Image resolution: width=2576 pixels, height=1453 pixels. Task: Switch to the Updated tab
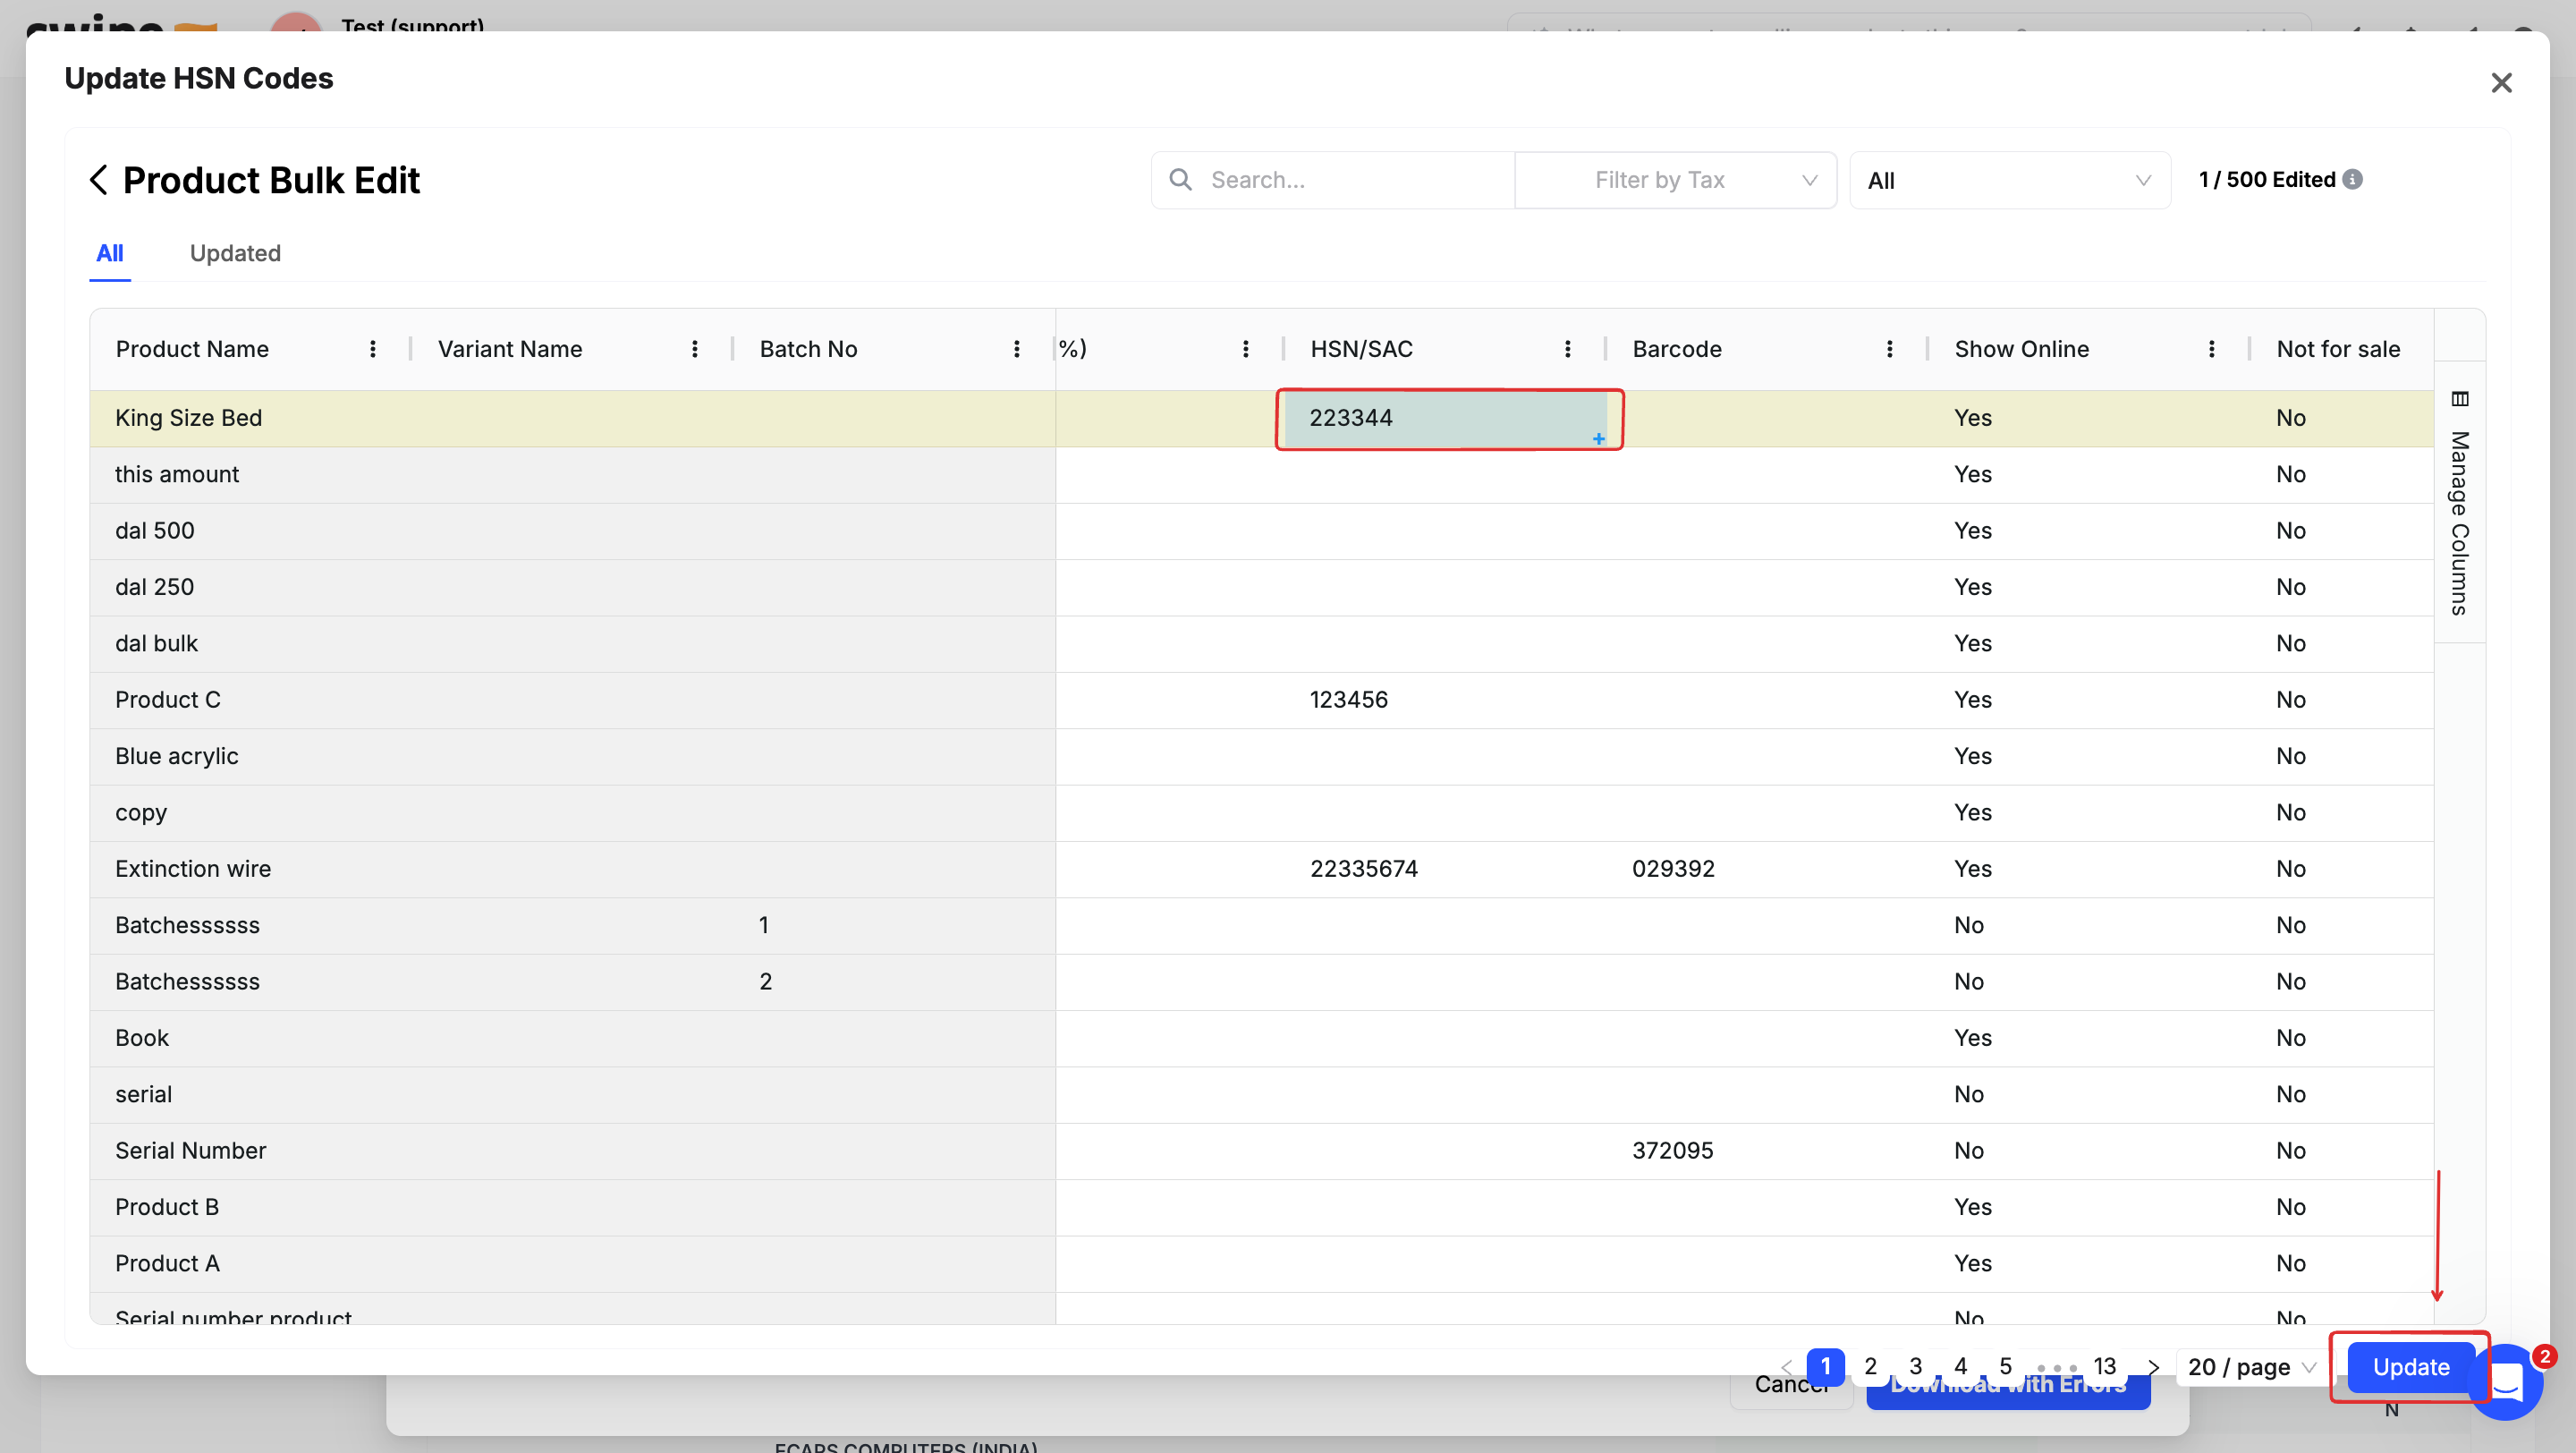(x=235, y=253)
